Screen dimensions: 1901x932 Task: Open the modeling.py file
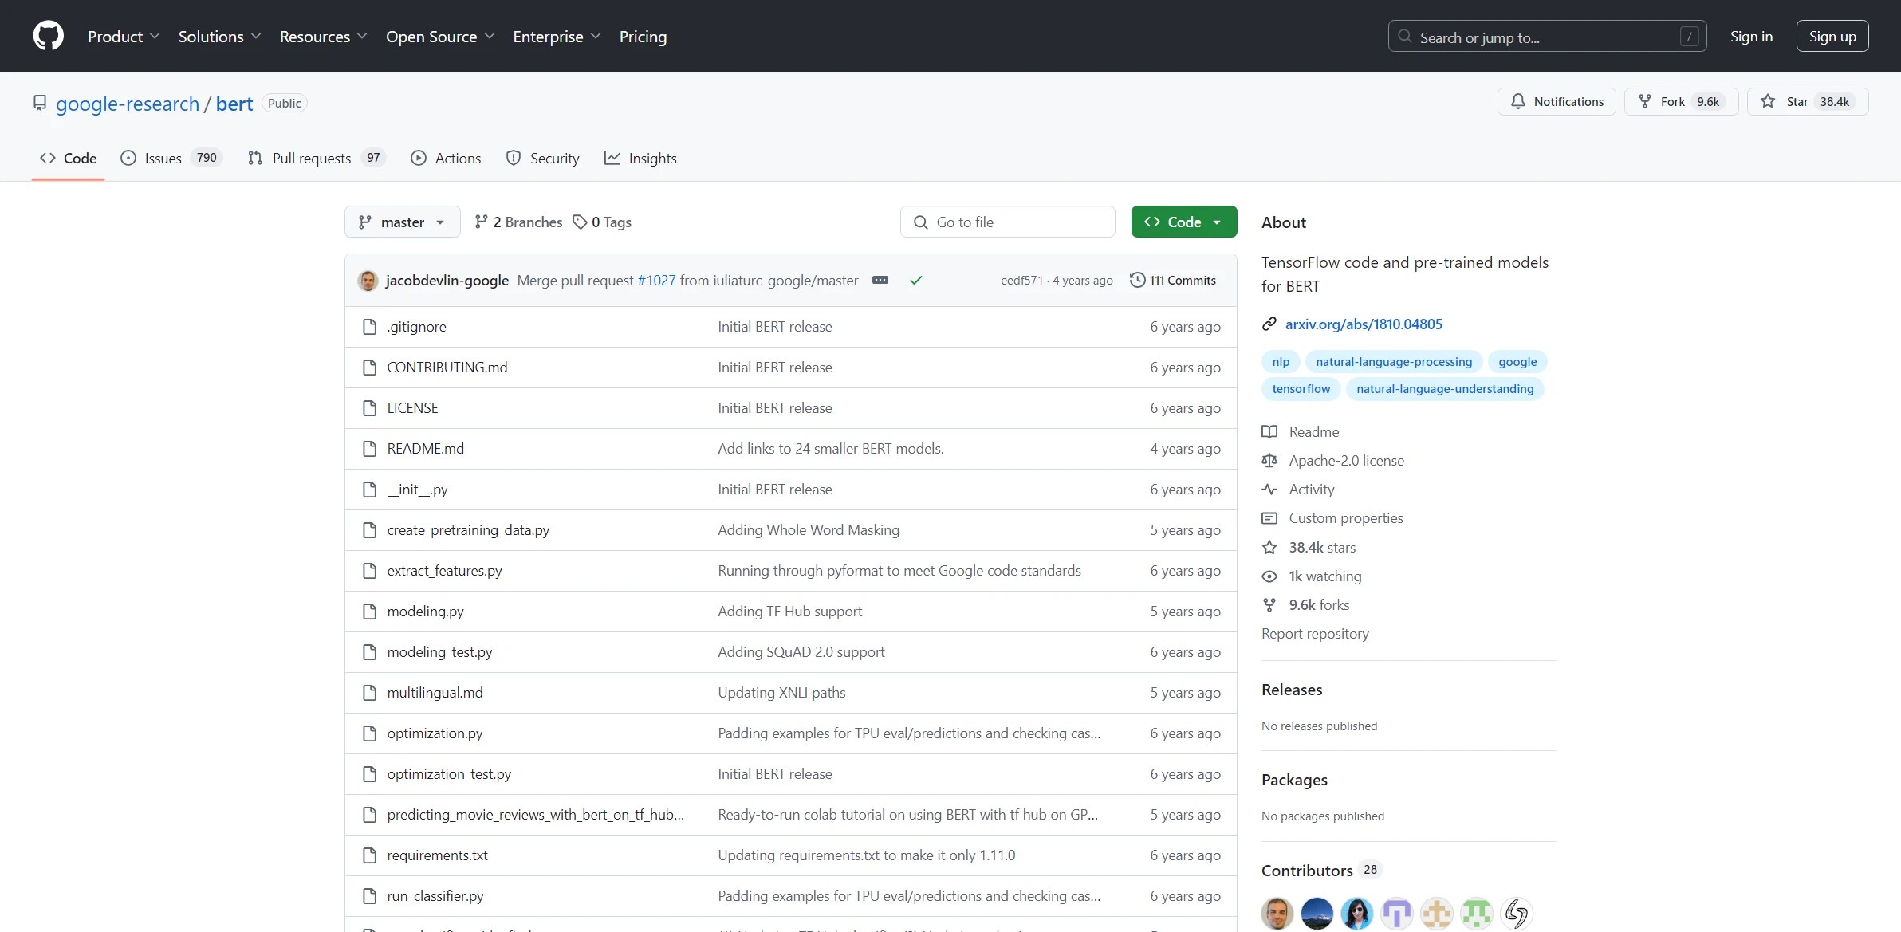tap(425, 611)
